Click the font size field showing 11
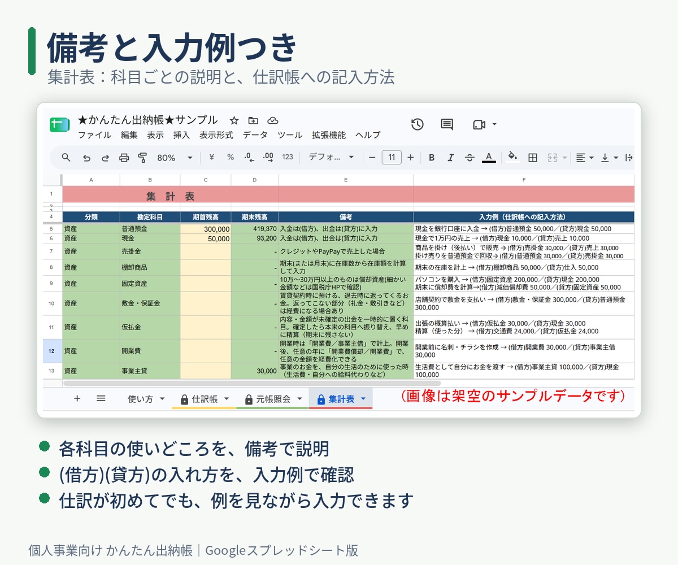The height and width of the screenshot is (565, 678). pyautogui.click(x=392, y=157)
